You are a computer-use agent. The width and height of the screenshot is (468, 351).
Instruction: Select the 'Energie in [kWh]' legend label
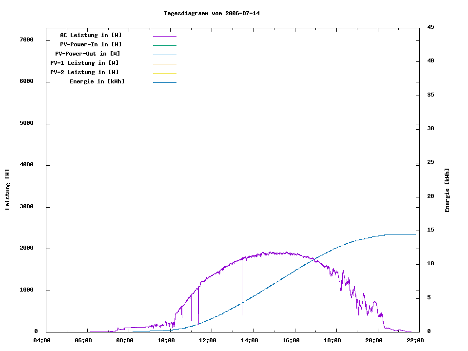97,81
